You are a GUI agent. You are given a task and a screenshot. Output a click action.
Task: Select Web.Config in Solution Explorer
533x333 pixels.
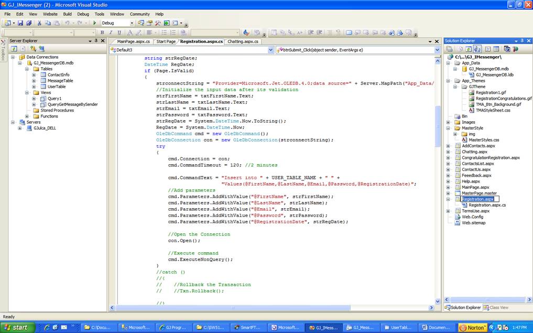(x=472, y=217)
